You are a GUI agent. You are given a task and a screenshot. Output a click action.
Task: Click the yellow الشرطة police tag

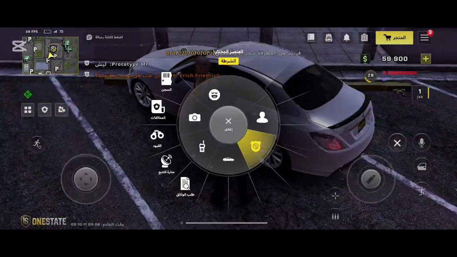coord(228,61)
